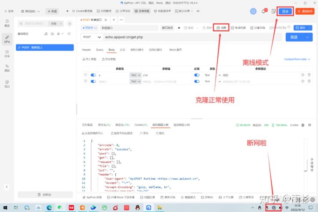Open the QQ penguin taskbar icon
The height and width of the screenshot is (212, 318).
click(x=137, y=208)
